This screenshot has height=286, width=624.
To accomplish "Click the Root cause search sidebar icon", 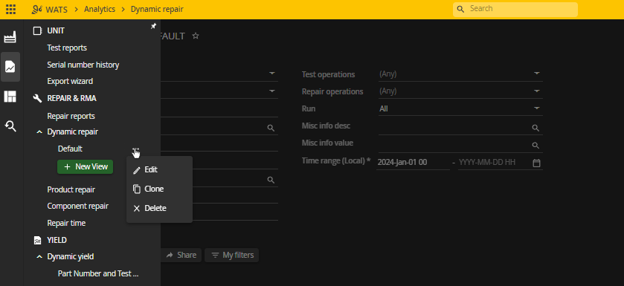I will (10, 126).
